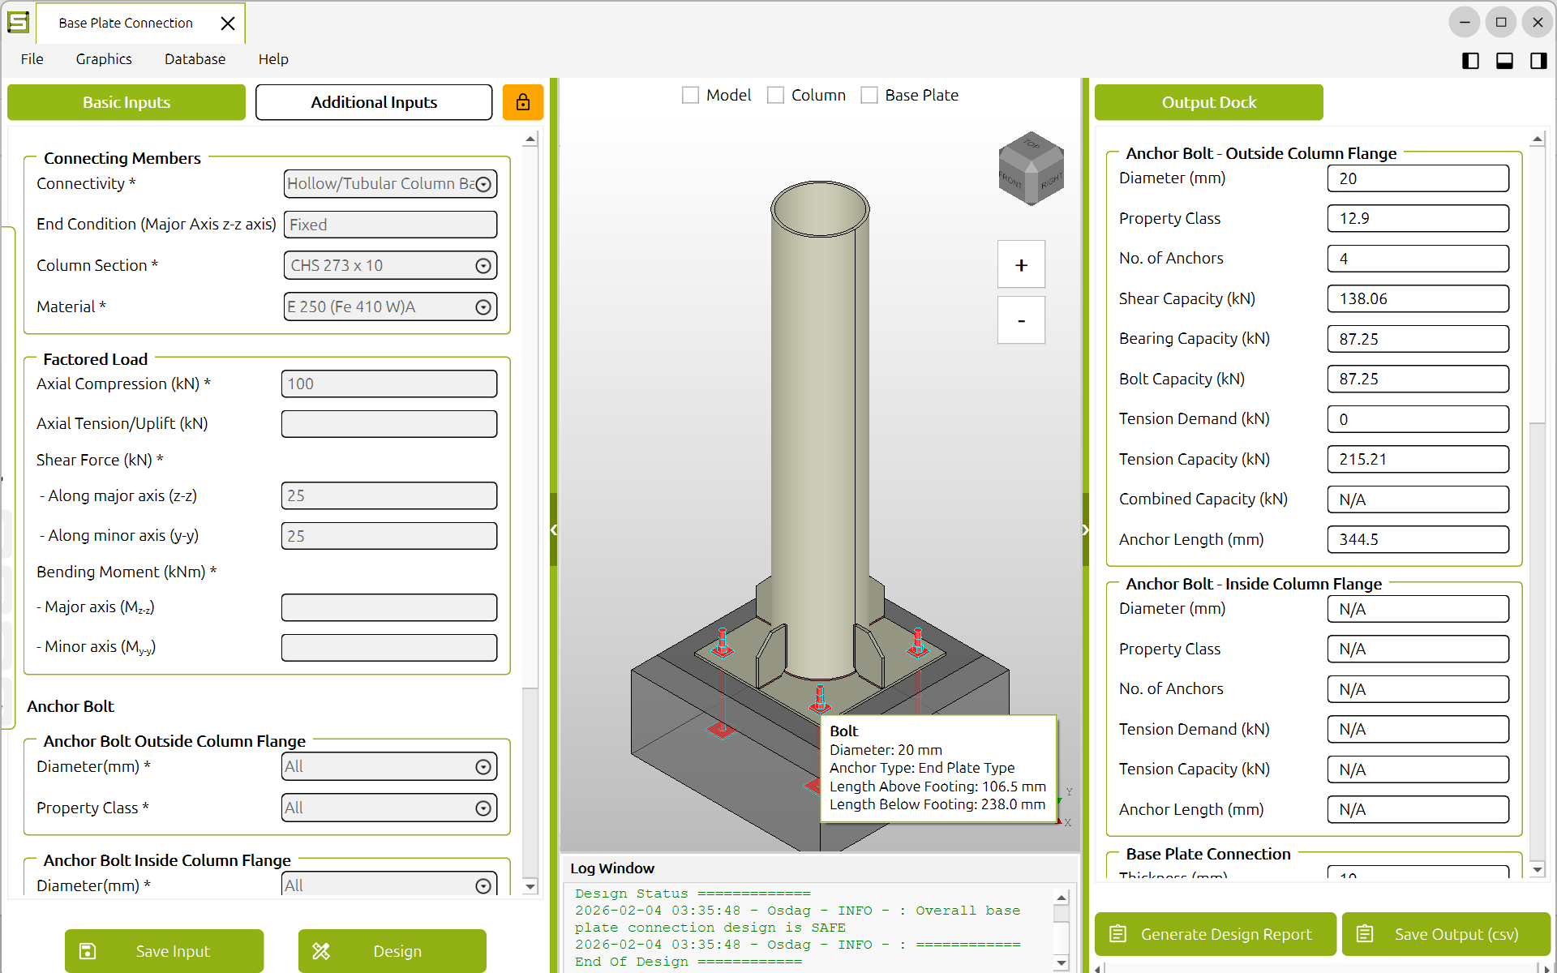1557x973 pixels.
Task: Switch to the Additional Inputs tab
Action: pyautogui.click(x=374, y=102)
